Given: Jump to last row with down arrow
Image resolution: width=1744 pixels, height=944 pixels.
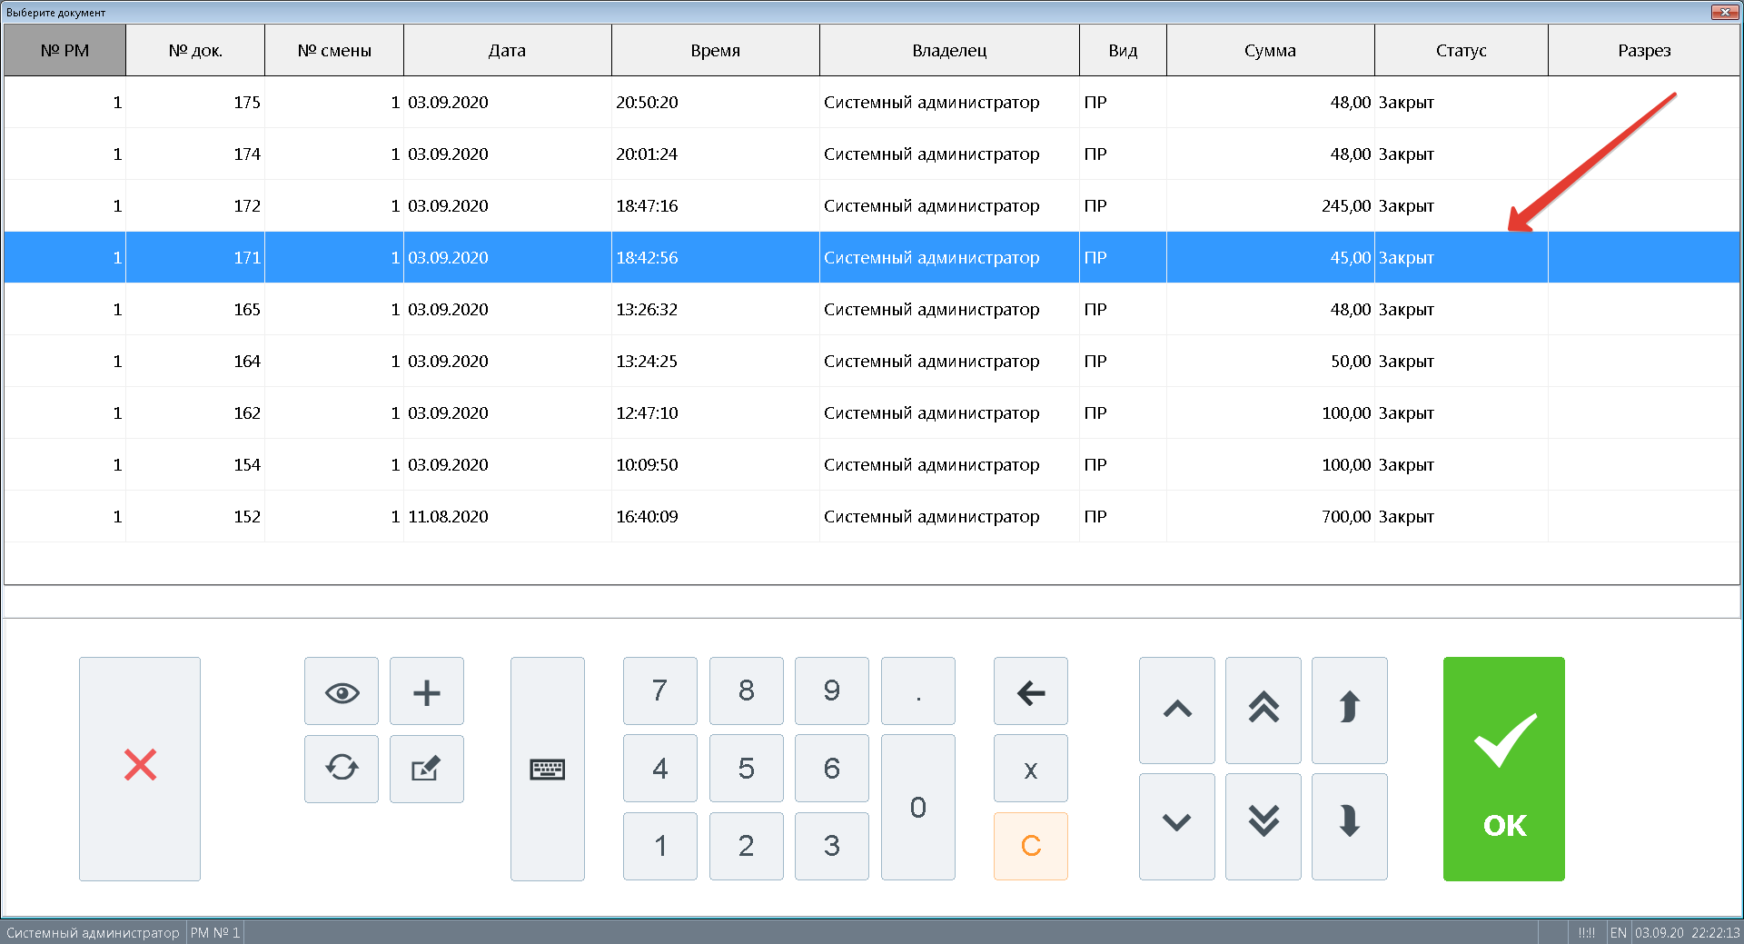Looking at the screenshot, I should point(1350,826).
